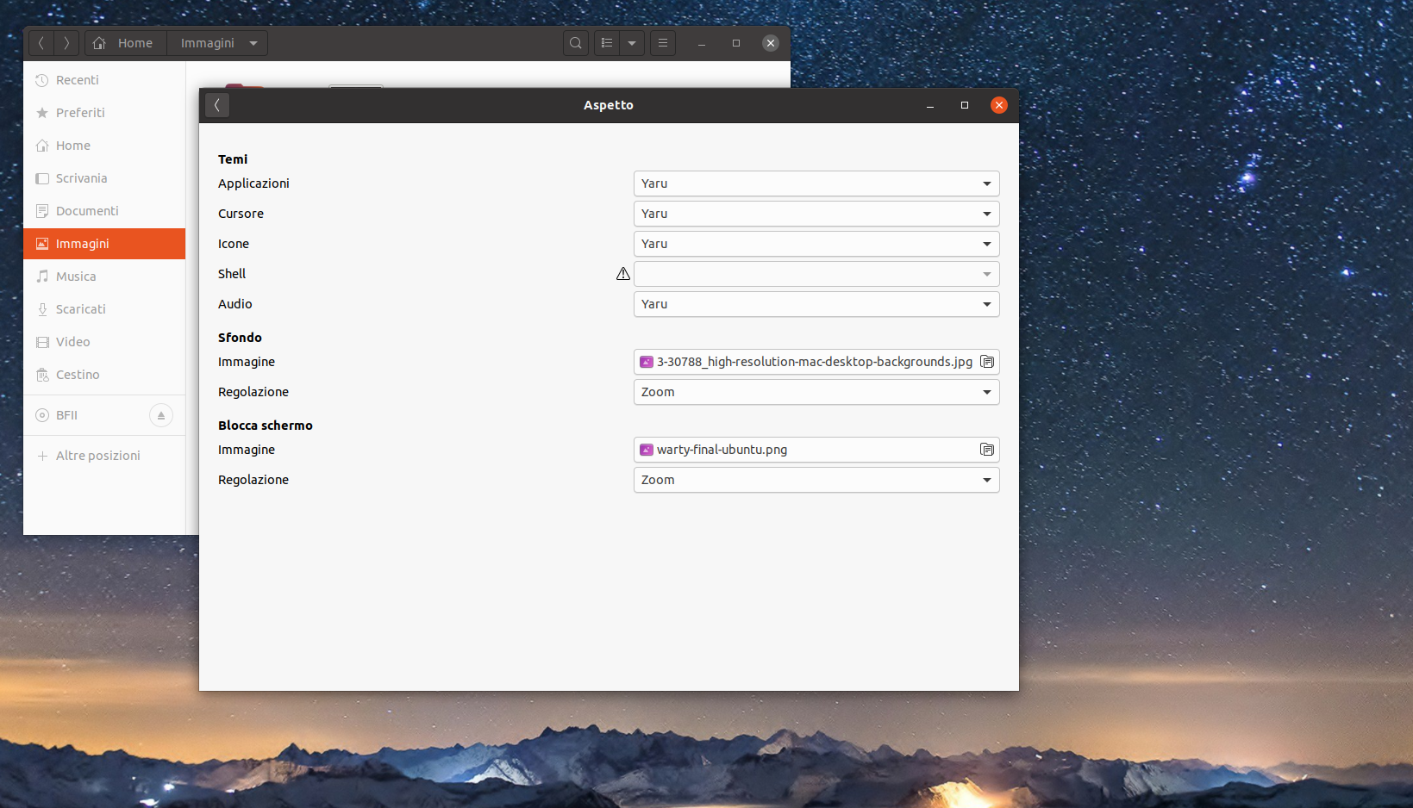Eject the BFII volume

pyautogui.click(x=161, y=415)
